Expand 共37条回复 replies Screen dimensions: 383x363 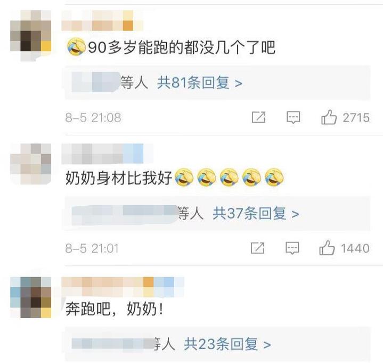[256, 213]
